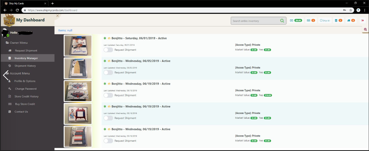369x151 pixels.
Task: Close the sidebar with the X icon
Action: point(57,16)
